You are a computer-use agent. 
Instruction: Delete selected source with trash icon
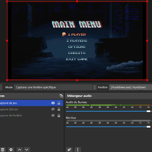pyautogui.click(x=3, y=150)
